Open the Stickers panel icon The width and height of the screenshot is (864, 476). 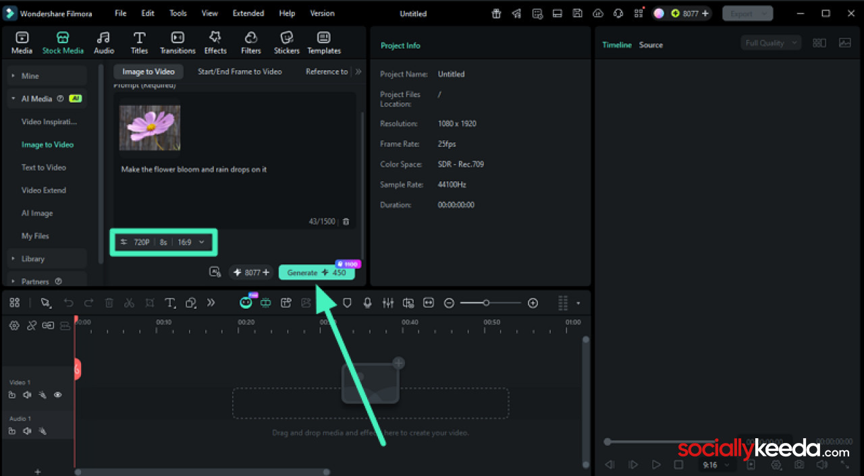pos(287,42)
